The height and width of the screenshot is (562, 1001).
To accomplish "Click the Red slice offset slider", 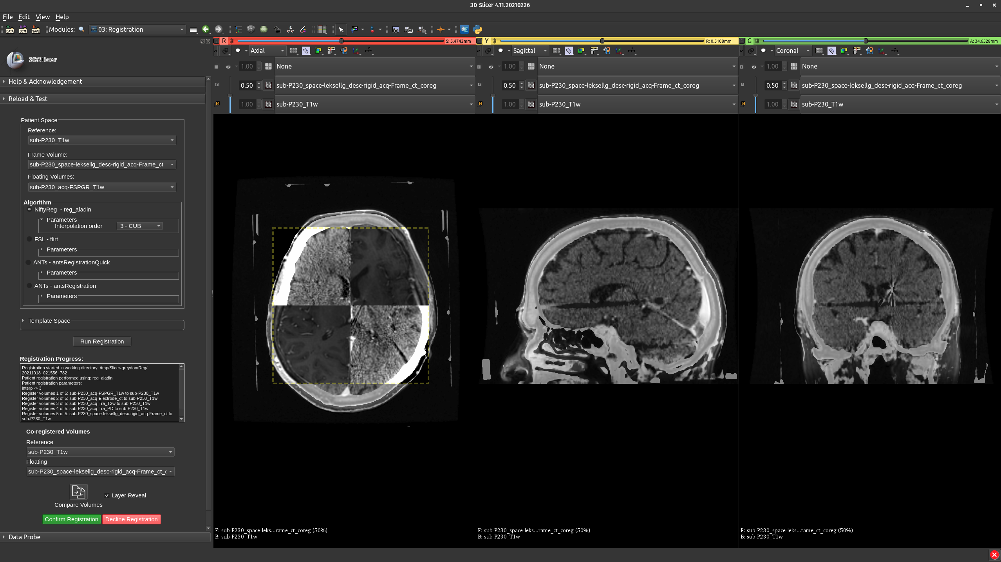I will coord(341,41).
